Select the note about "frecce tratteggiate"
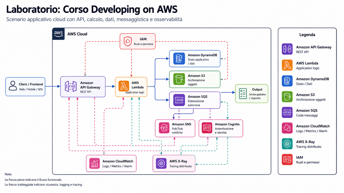 click(x=44, y=185)
